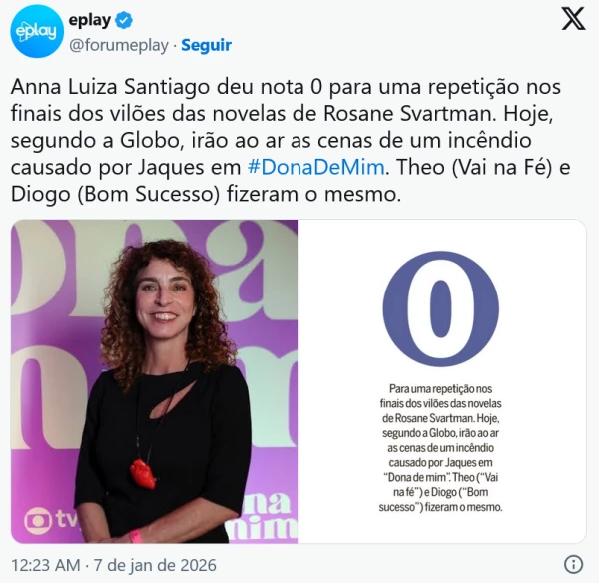The image size is (599, 583).
Task: Open the tweet info icon
Action: pyautogui.click(x=573, y=564)
